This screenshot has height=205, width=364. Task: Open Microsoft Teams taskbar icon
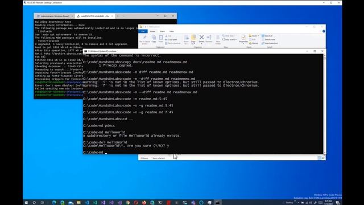(x=193, y=203)
